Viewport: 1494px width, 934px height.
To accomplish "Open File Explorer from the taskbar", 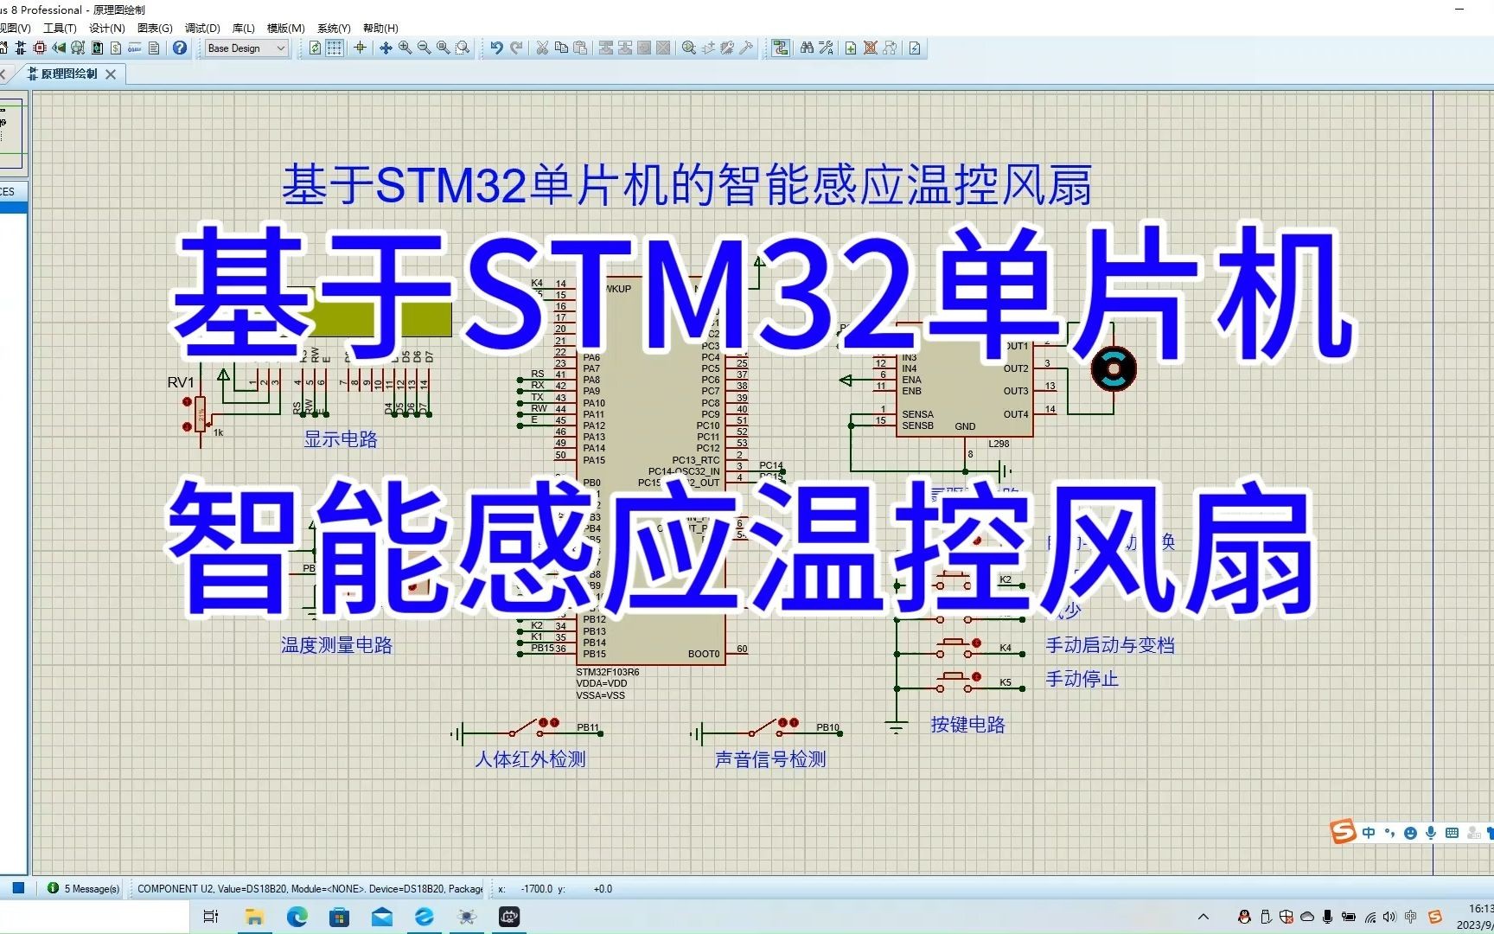I will pos(254,917).
